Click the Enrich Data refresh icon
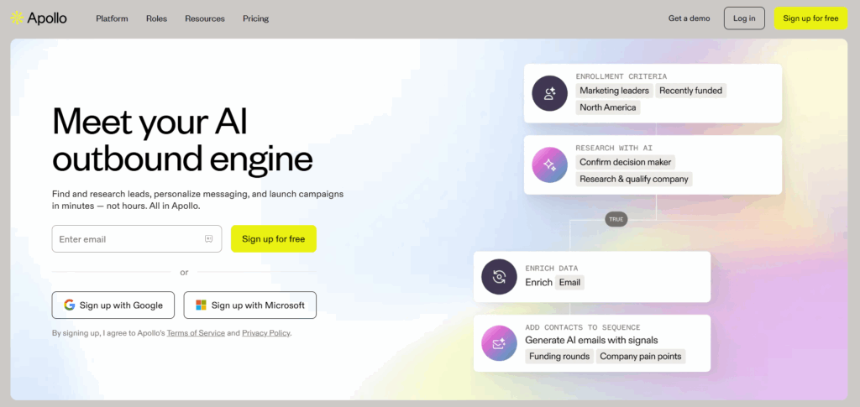Image resolution: width=860 pixels, height=407 pixels. coord(499,277)
